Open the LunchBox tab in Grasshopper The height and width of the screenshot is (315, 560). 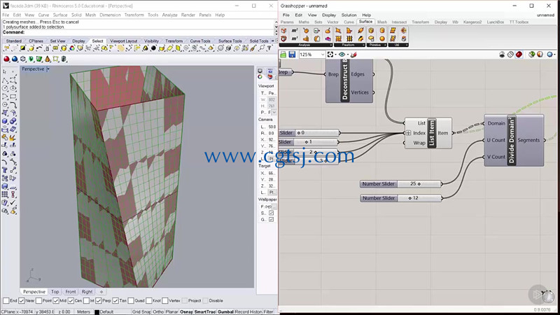click(x=496, y=22)
